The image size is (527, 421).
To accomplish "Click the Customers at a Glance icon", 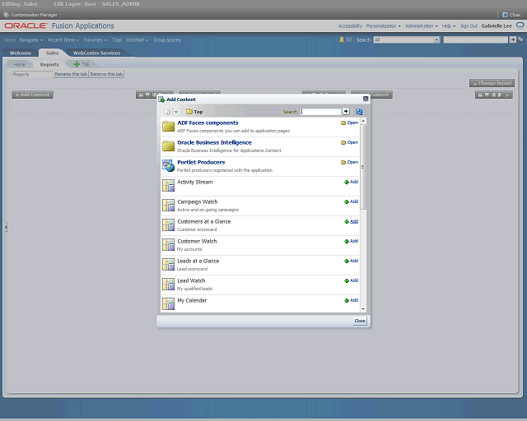I will point(168,225).
